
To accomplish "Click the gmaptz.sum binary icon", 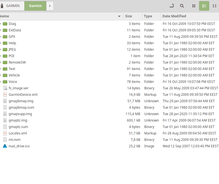I will click(5, 127).
